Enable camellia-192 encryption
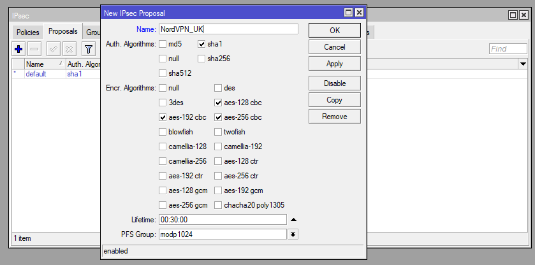The width and height of the screenshot is (535, 265). pos(218,147)
